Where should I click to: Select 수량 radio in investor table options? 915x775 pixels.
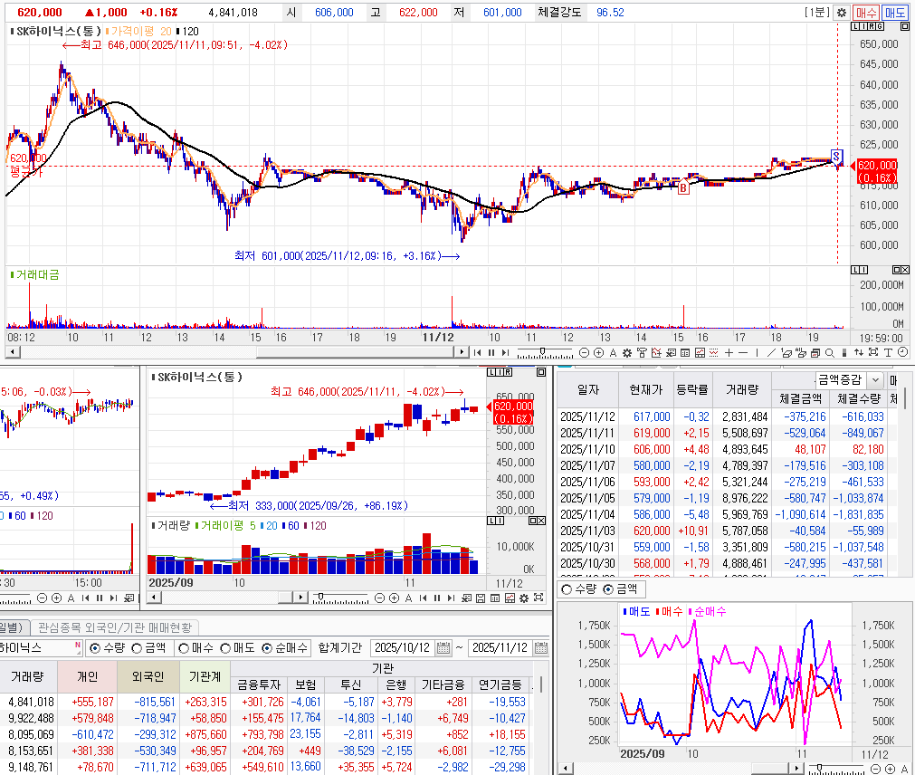coord(95,647)
